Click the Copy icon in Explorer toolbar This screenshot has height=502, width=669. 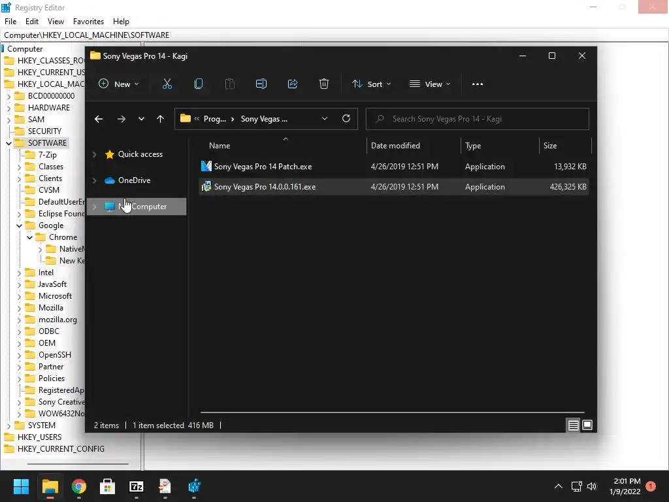(199, 84)
